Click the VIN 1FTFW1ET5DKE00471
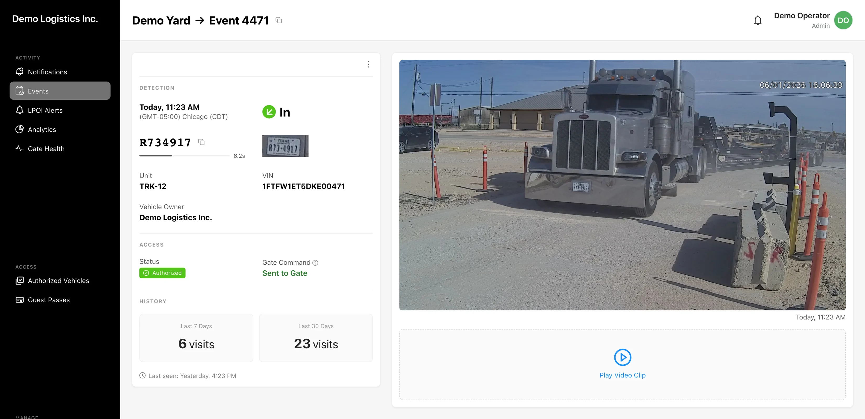The width and height of the screenshot is (865, 419). (x=303, y=186)
